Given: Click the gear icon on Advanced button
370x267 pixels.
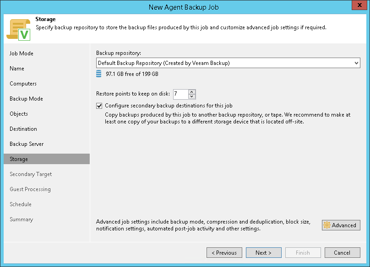Looking at the screenshot, I should coord(326,225).
